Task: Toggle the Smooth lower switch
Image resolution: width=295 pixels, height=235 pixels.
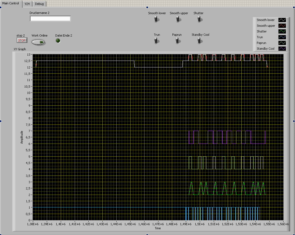Action: pos(156,19)
